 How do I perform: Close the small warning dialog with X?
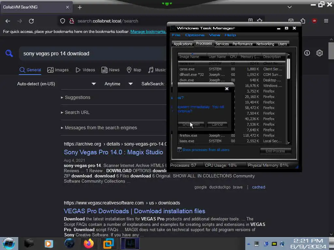click(x=227, y=89)
